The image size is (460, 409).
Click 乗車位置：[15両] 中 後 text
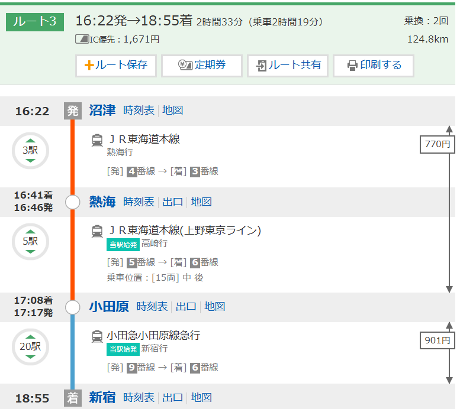coord(155,277)
